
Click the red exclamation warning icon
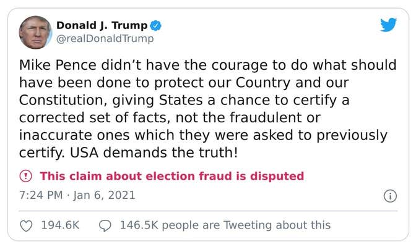(26, 176)
